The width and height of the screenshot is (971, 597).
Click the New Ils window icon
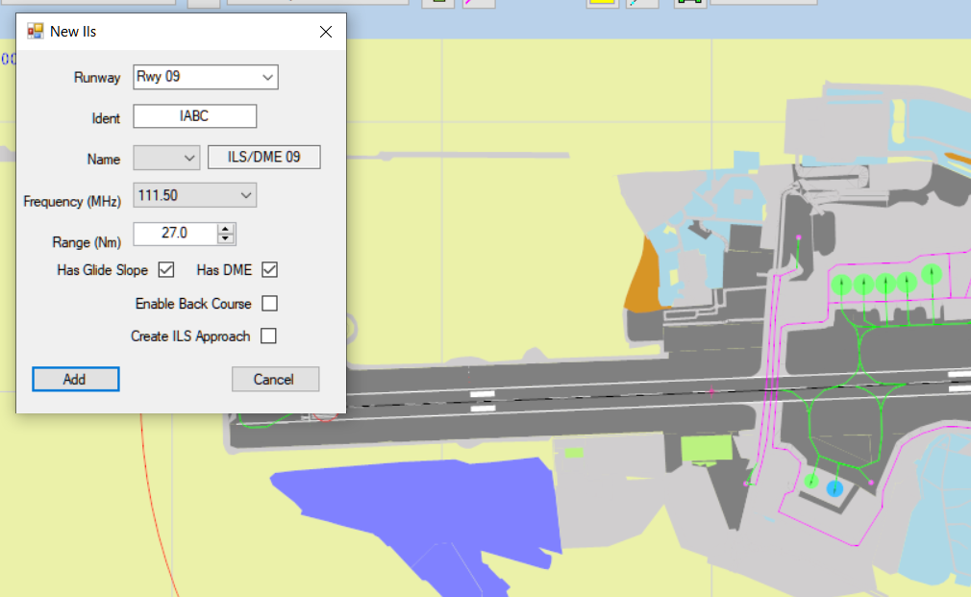coord(36,31)
